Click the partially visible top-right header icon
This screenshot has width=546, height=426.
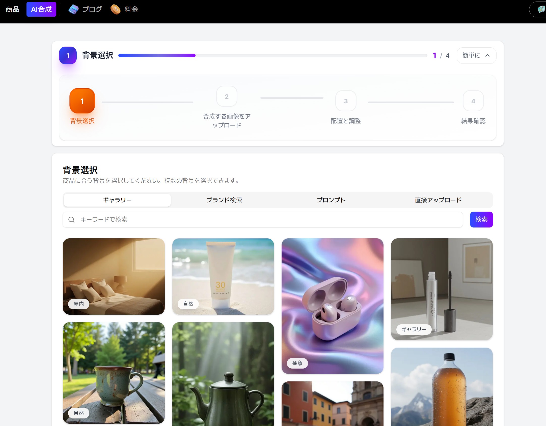pyautogui.click(x=541, y=9)
